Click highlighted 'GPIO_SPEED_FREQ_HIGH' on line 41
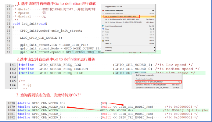Image resolution: width=212 pixels, height=122 pixels. [84, 52]
